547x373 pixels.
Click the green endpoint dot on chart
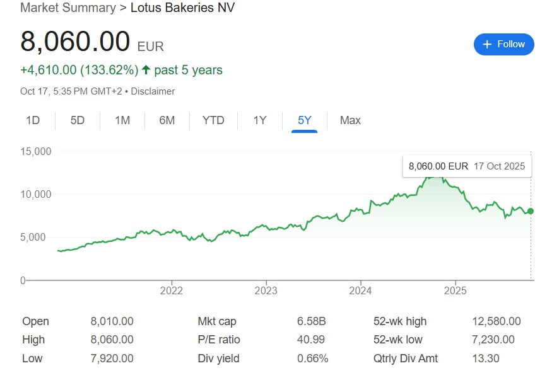[x=531, y=211]
